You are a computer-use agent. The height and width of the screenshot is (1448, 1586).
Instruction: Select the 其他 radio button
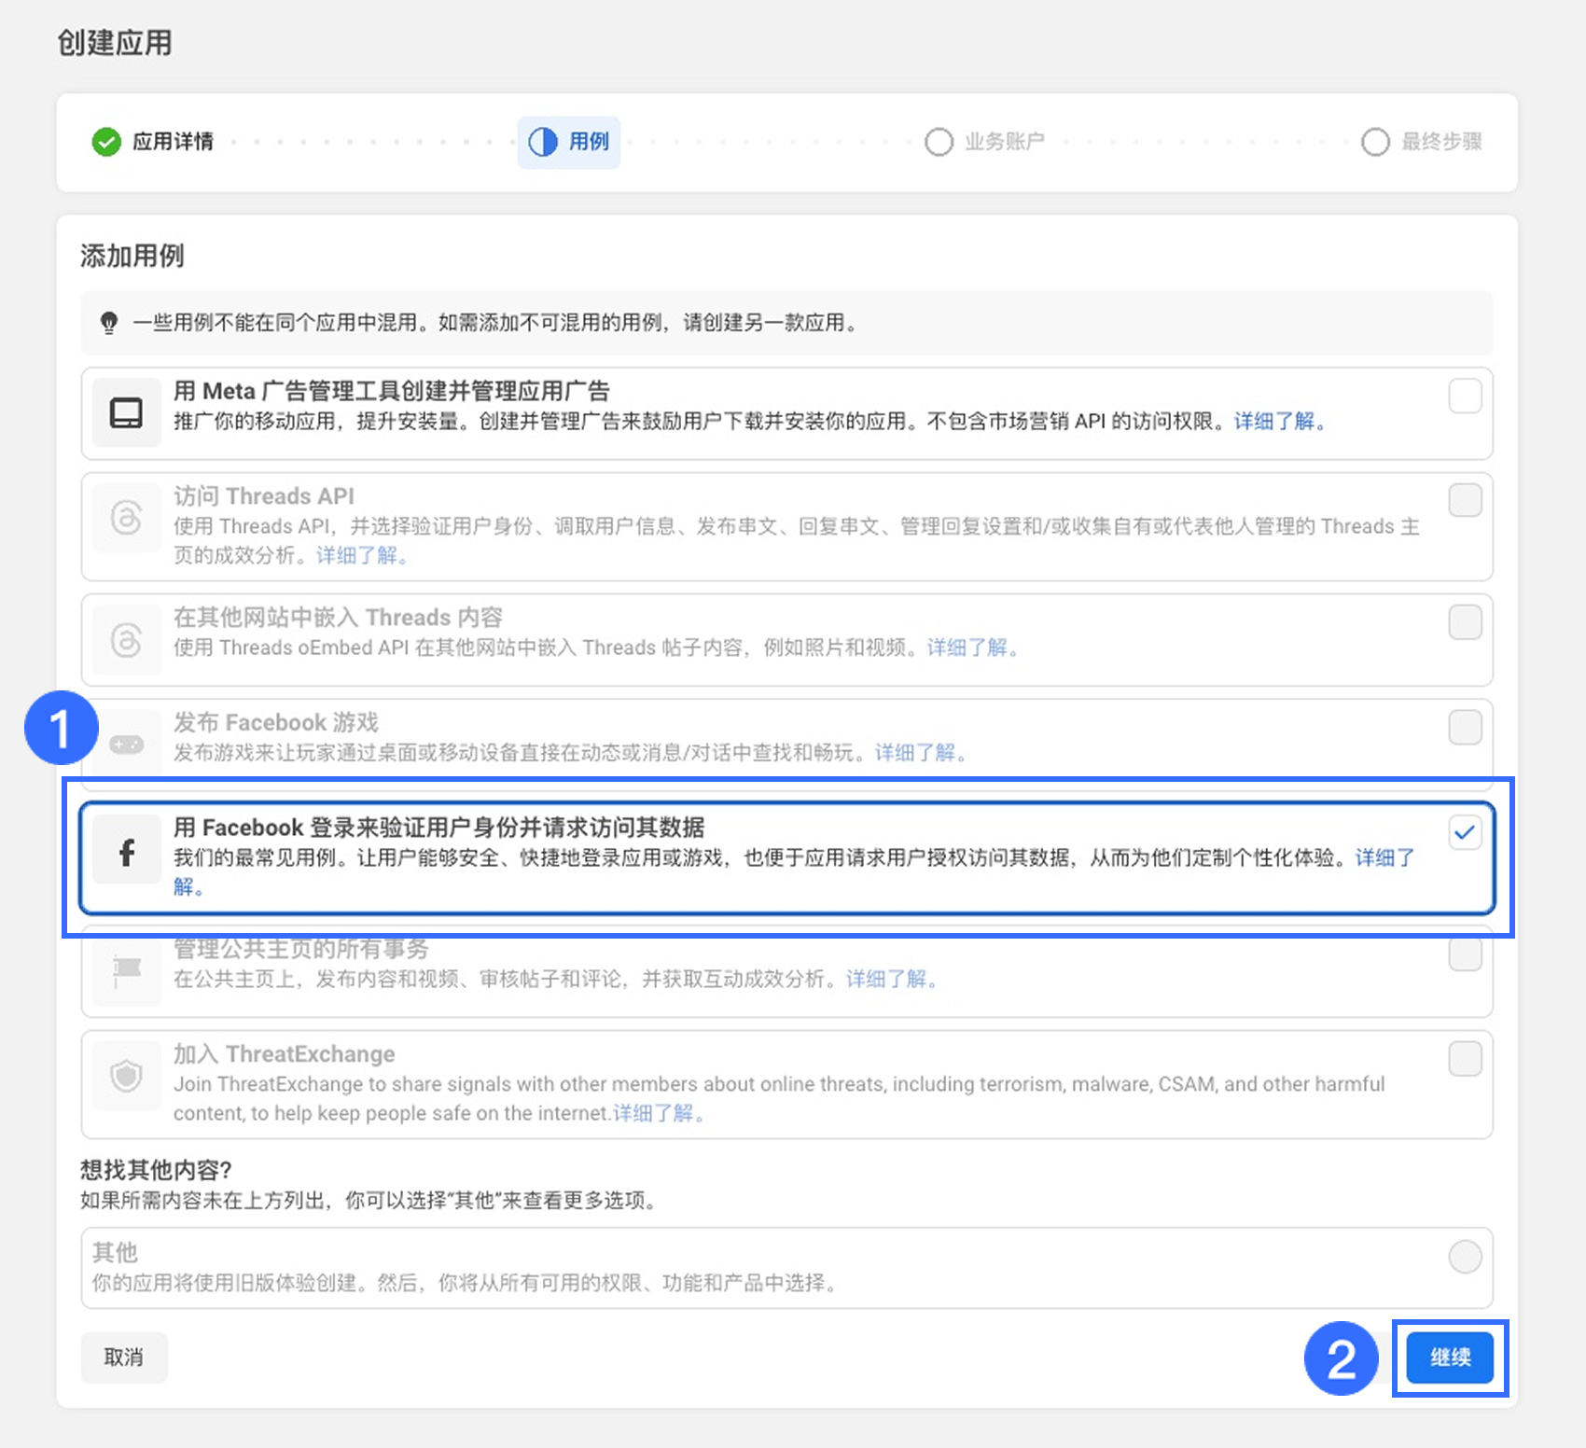[1465, 1257]
